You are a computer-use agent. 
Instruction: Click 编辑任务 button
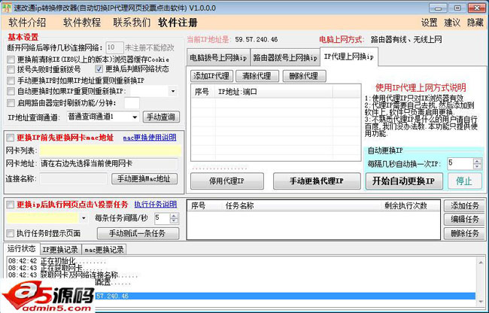click(x=464, y=220)
